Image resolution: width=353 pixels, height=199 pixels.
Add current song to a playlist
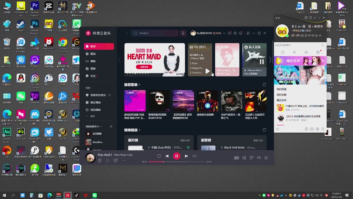[x=100, y=161]
